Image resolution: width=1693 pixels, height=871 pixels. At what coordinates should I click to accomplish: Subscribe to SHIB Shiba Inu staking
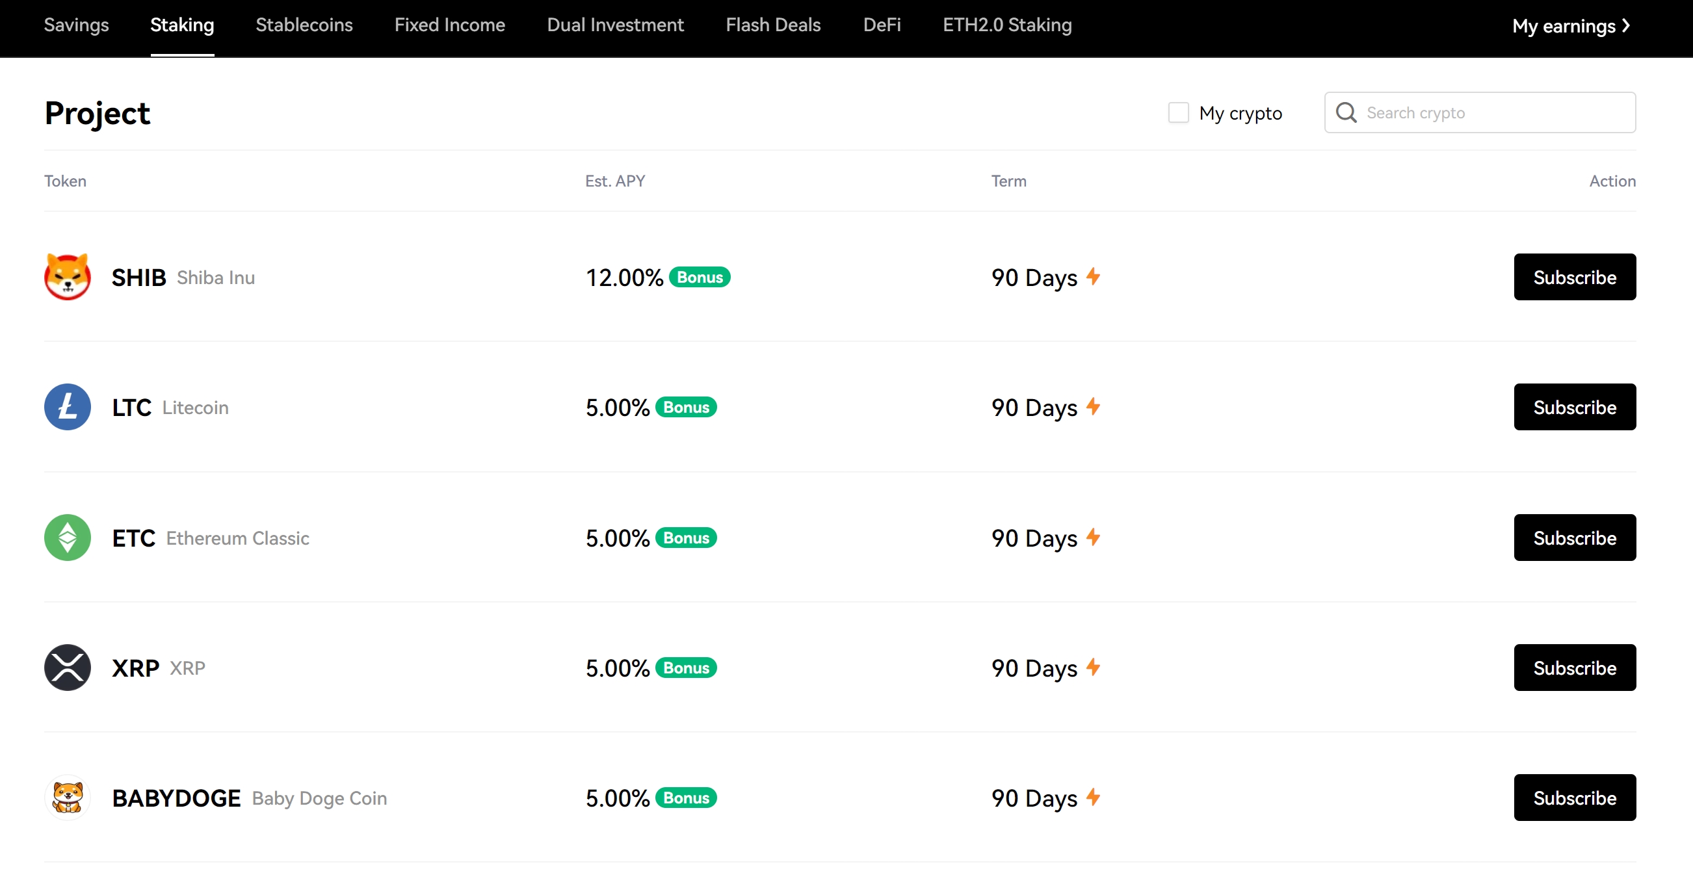pyautogui.click(x=1574, y=276)
